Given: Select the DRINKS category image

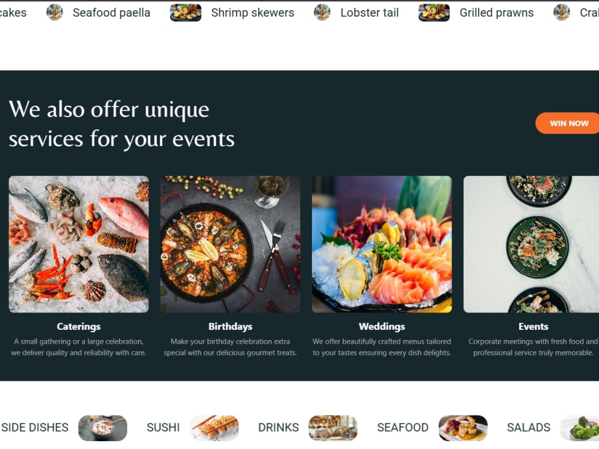Looking at the screenshot, I should (x=333, y=427).
